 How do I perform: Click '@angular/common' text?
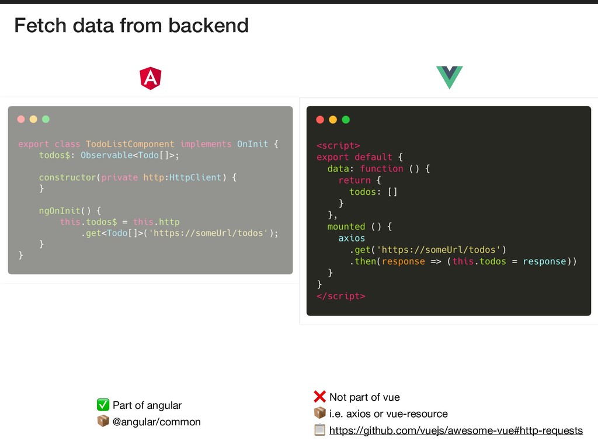coord(157,422)
